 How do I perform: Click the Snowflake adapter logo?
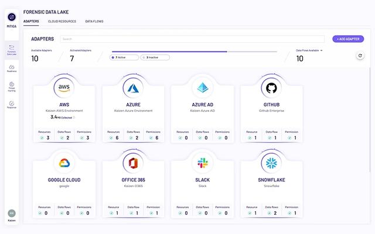[271, 163]
